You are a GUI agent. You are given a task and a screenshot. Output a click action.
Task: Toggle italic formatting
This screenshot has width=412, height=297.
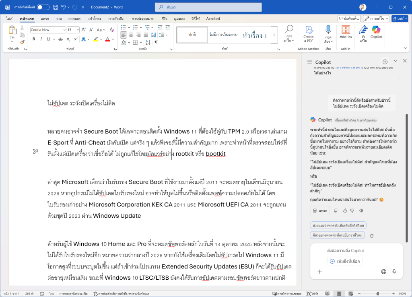[41, 39]
